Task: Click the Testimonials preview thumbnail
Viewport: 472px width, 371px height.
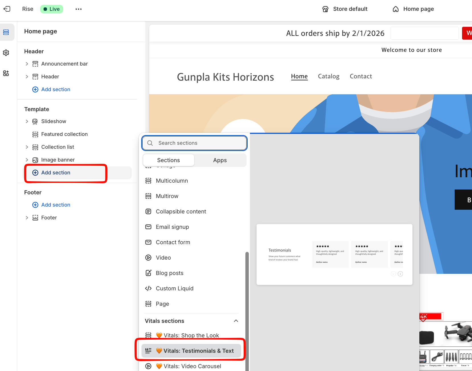Action: (x=334, y=254)
